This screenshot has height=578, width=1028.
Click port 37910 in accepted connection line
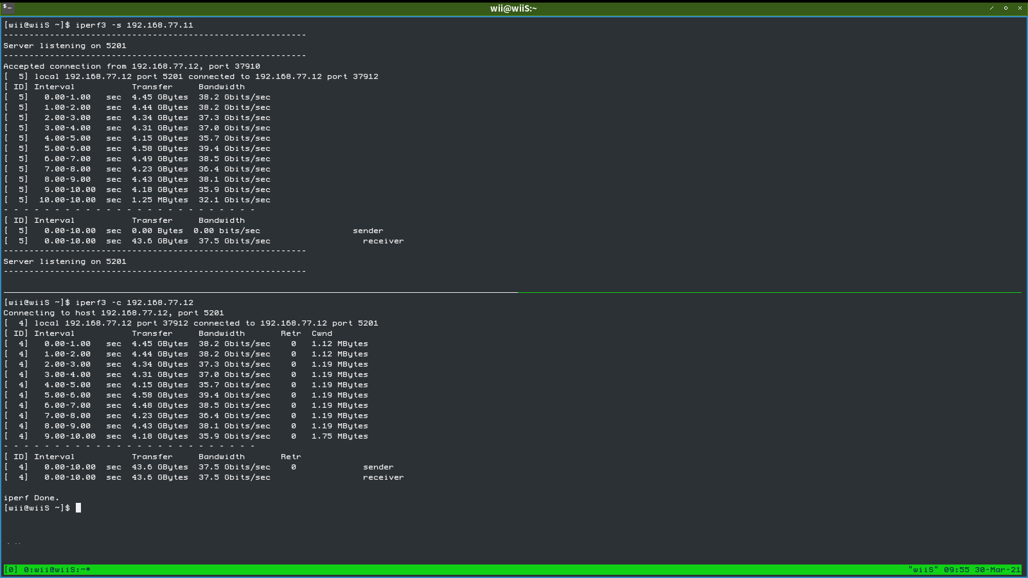pos(235,66)
